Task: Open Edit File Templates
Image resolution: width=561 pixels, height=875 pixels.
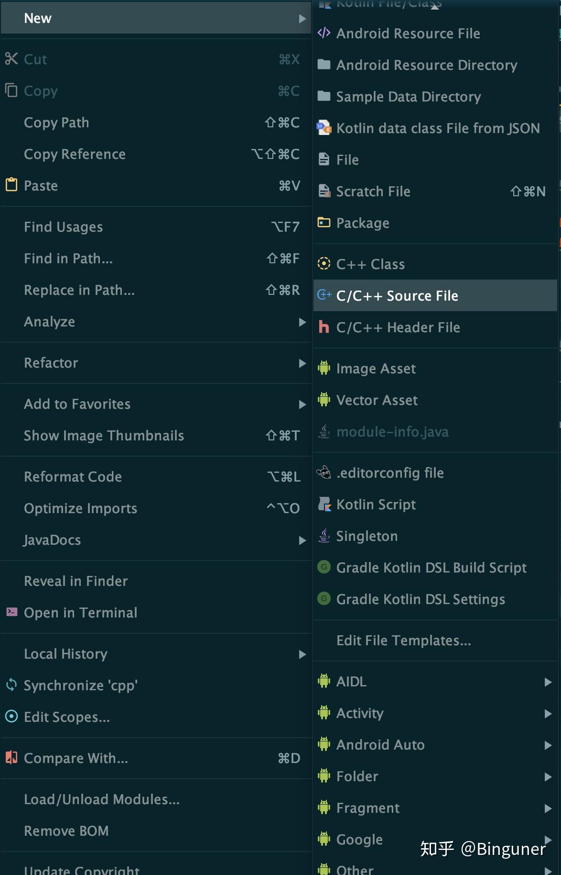Action: (x=403, y=640)
